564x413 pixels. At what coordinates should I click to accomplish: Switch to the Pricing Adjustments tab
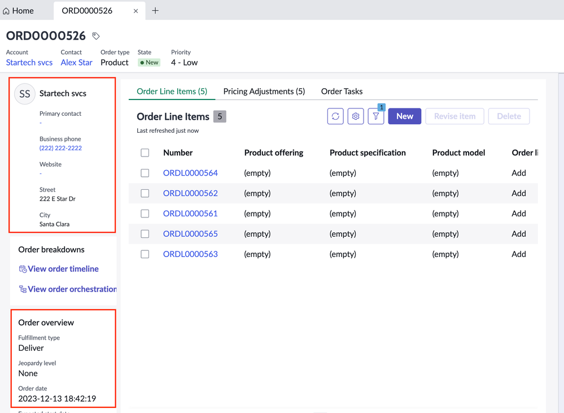click(264, 91)
